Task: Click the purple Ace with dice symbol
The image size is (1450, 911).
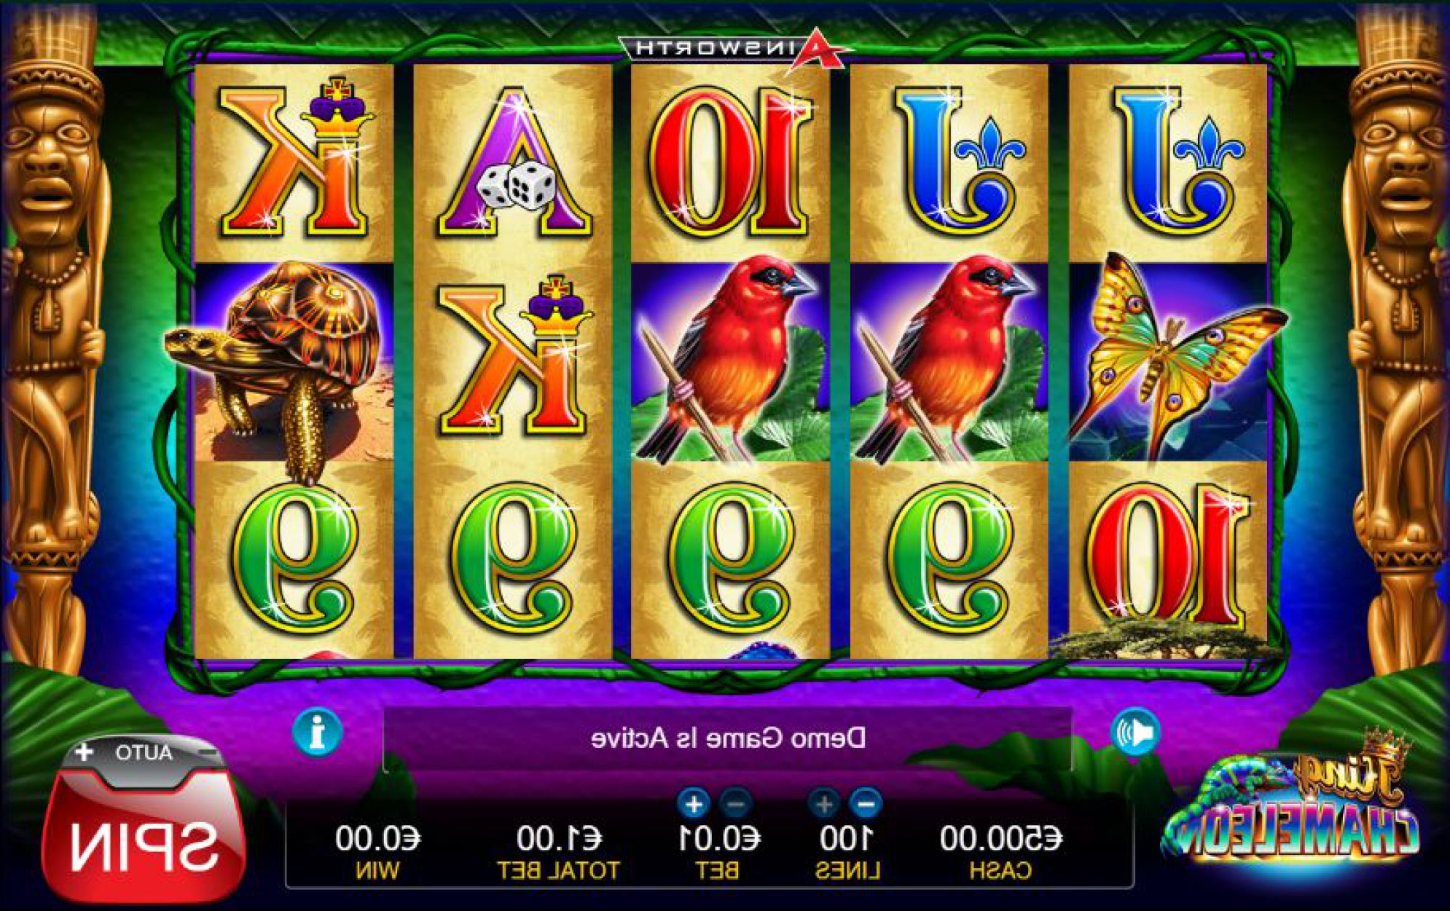Action: (x=513, y=163)
